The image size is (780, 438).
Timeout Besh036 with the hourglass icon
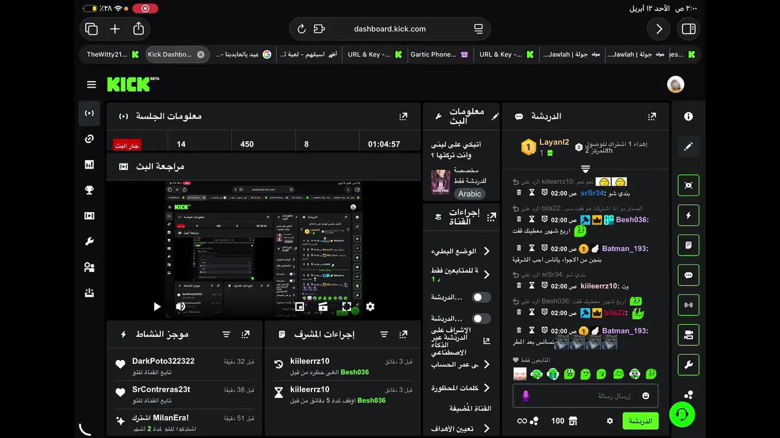tap(531, 220)
